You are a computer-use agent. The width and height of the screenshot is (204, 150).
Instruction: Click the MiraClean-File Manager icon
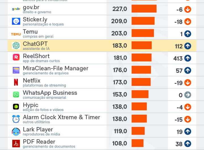point(16,70)
